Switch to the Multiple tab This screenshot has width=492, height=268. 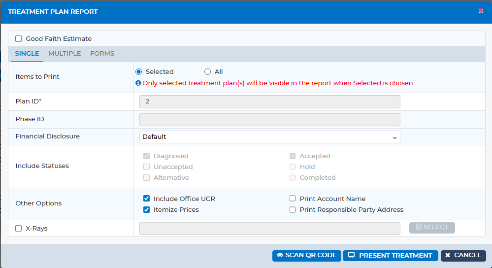[x=65, y=54]
